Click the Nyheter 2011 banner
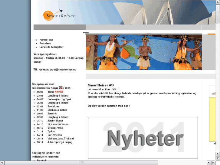Viewport: 220px width, 165px height. (x=143, y=138)
